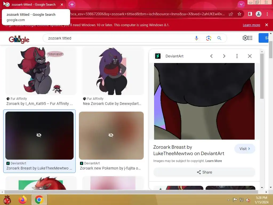Open Zoroark new Pokemon by j-fujita caption

[x=110, y=168]
